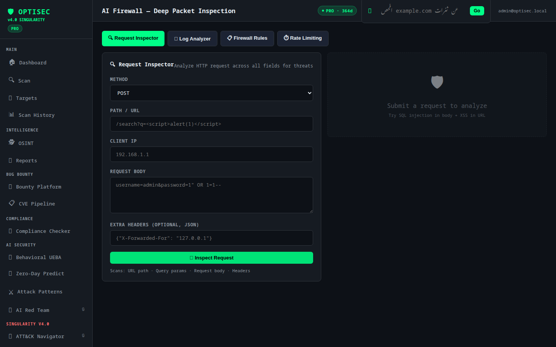Click the magnifier icon in Request Inspector heading

coord(113,64)
